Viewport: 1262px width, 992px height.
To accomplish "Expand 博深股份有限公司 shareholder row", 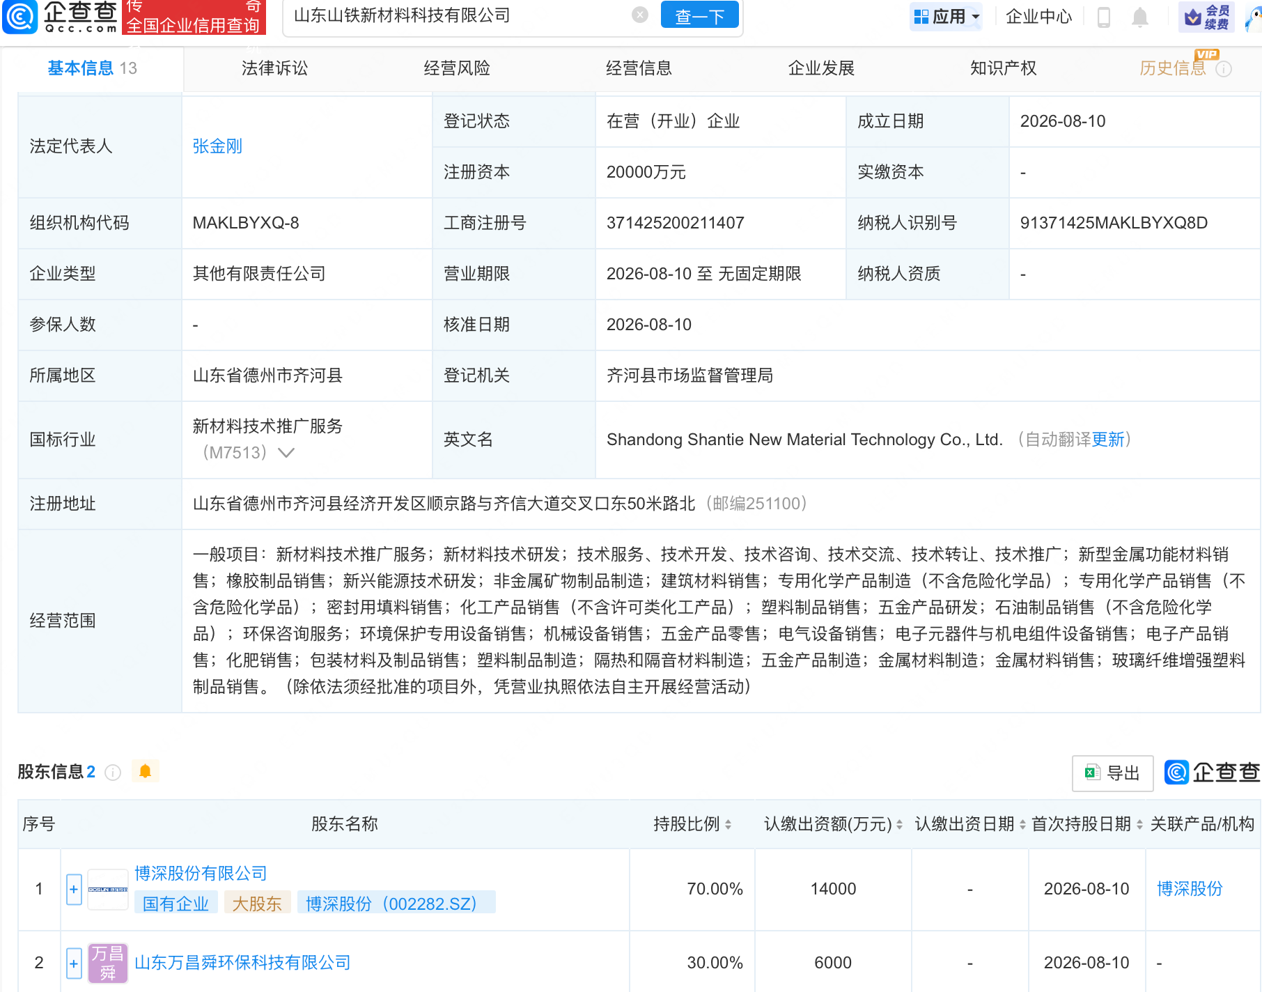I will click(x=74, y=890).
